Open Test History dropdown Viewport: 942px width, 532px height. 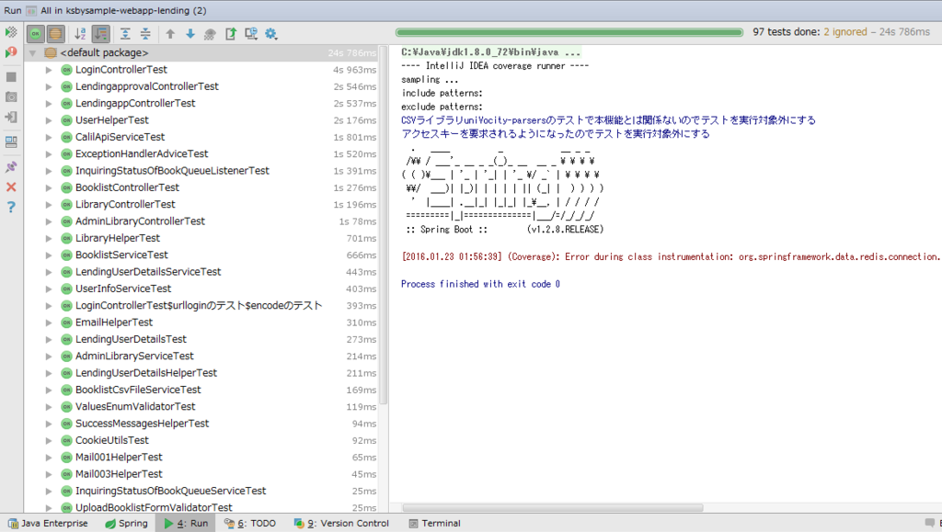click(251, 34)
